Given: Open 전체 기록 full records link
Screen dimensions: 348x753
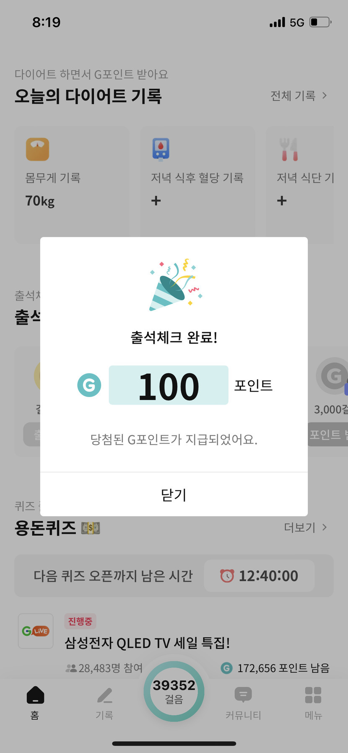Looking at the screenshot, I should (298, 96).
